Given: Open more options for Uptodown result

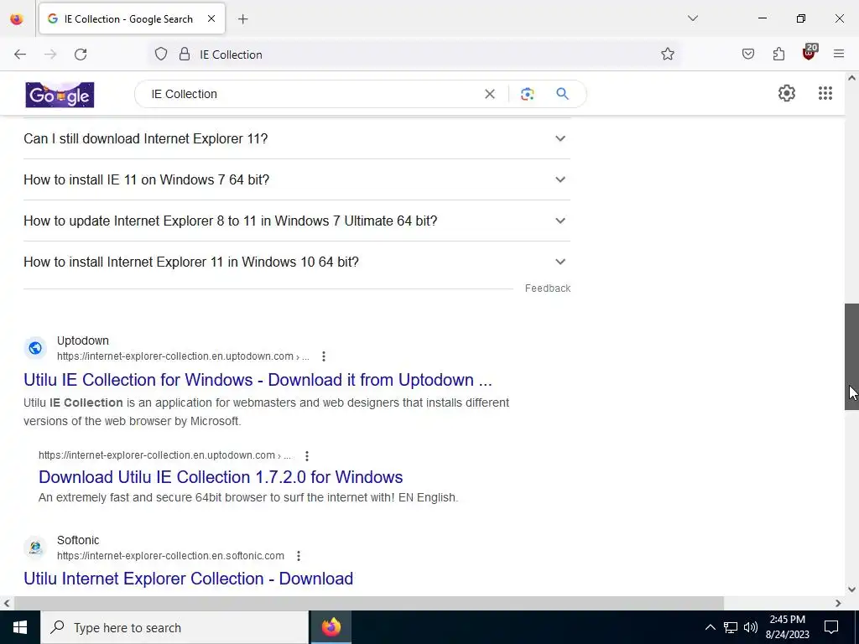Looking at the screenshot, I should click(x=324, y=356).
